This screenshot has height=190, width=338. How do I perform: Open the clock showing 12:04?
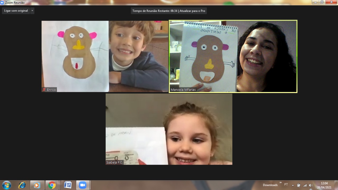click(x=324, y=185)
